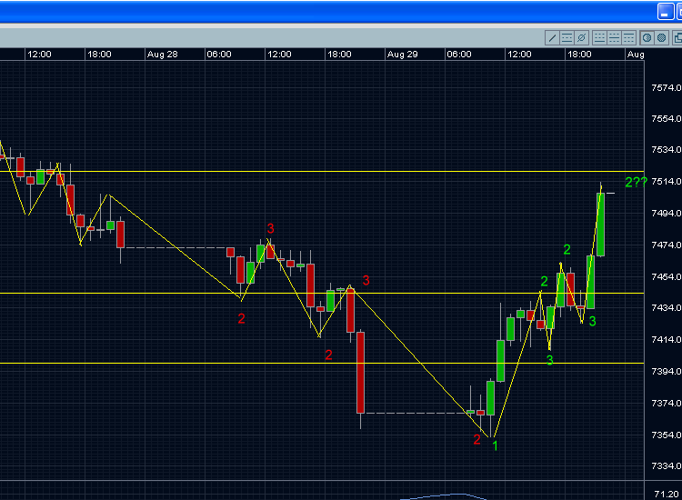682x500 pixels.
Task: Click the 7394.0 price label
Action: pos(666,371)
